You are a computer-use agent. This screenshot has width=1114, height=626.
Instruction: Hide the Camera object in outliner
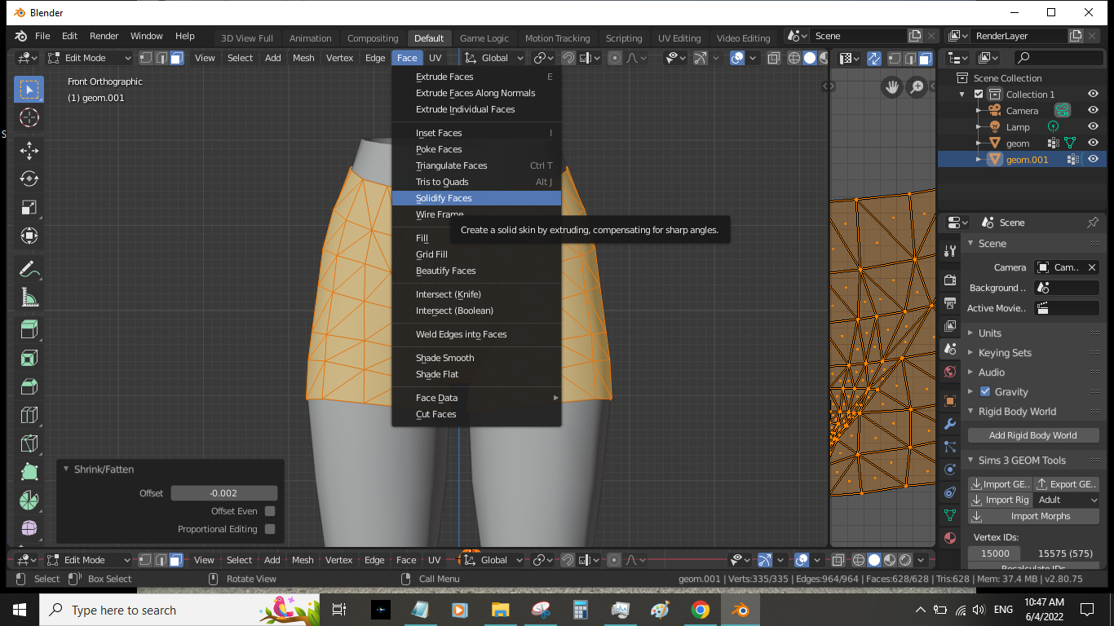tap(1094, 110)
